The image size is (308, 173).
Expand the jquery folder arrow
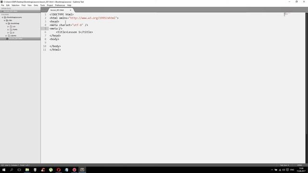pos(6,36)
